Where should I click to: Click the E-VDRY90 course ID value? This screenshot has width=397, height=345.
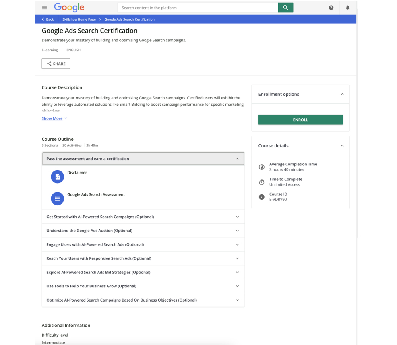point(278,199)
